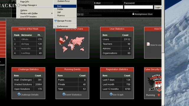Screen dimensions: 189x106
Task: Click the page vertical scrollbar
Action: click(x=163, y=53)
